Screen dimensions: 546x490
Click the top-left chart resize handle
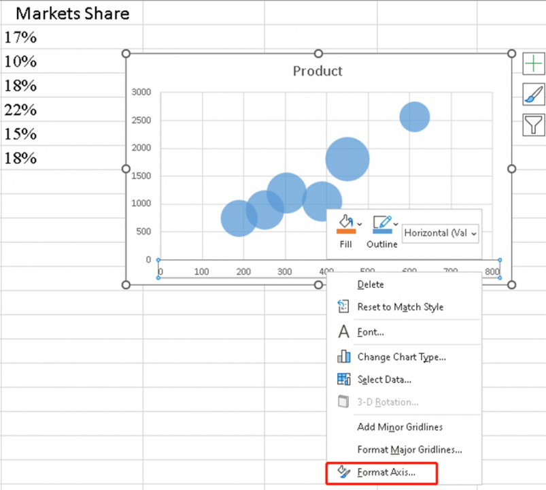pos(126,54)
